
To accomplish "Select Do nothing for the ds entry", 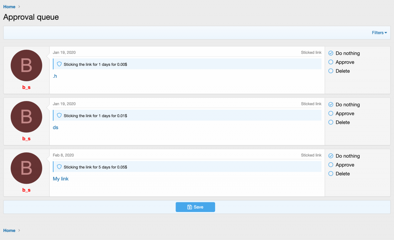I will [331, 104].
